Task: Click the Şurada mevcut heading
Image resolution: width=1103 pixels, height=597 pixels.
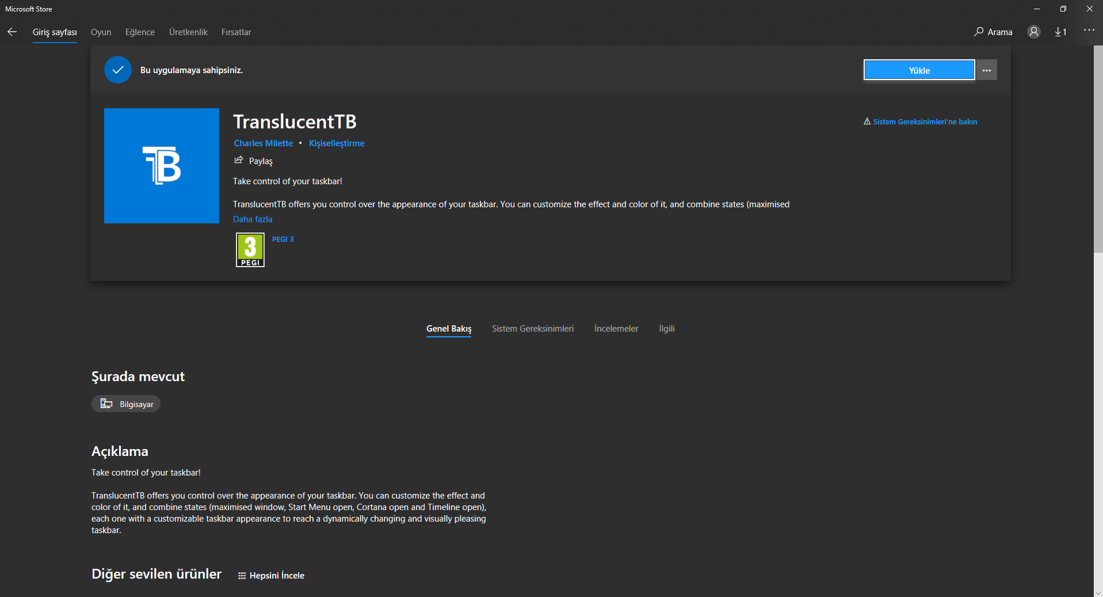Action: [138, 377]
